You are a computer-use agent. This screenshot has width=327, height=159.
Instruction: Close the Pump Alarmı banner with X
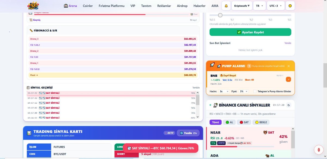[289, 66]
